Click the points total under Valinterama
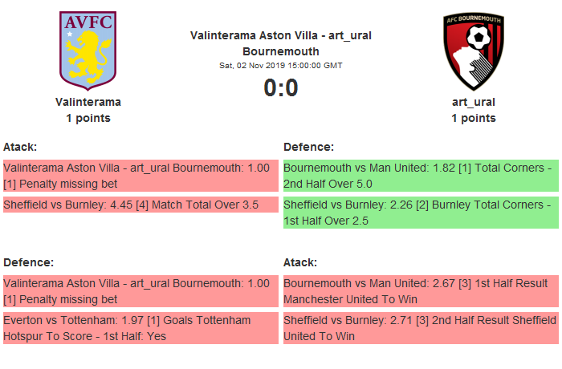This screenshot has height=369, width=562. pos(88,118)
